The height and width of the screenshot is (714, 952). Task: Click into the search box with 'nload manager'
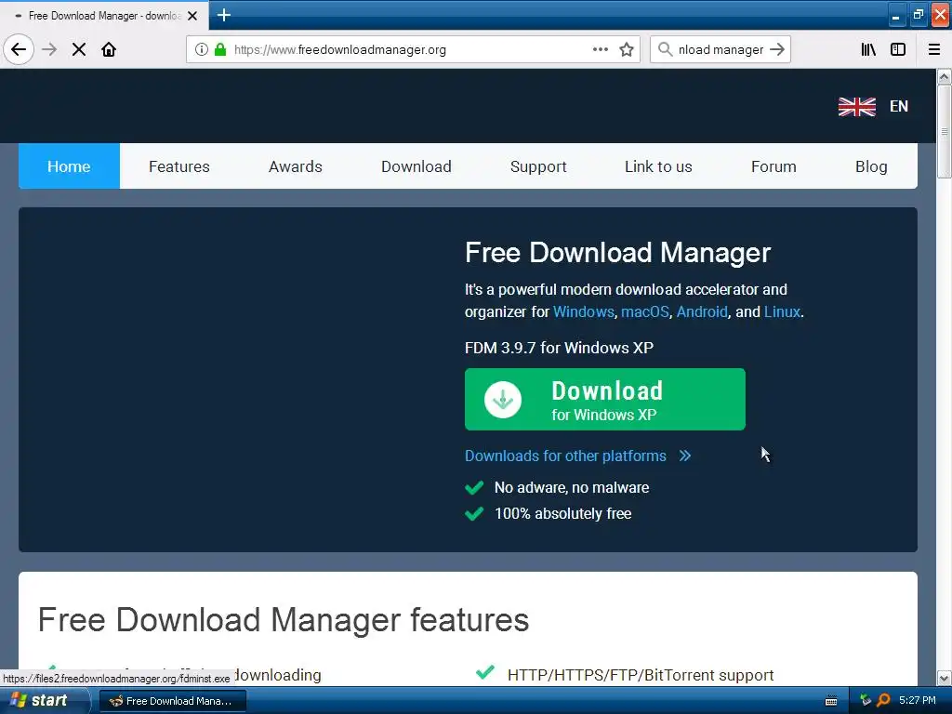(721, 49)
